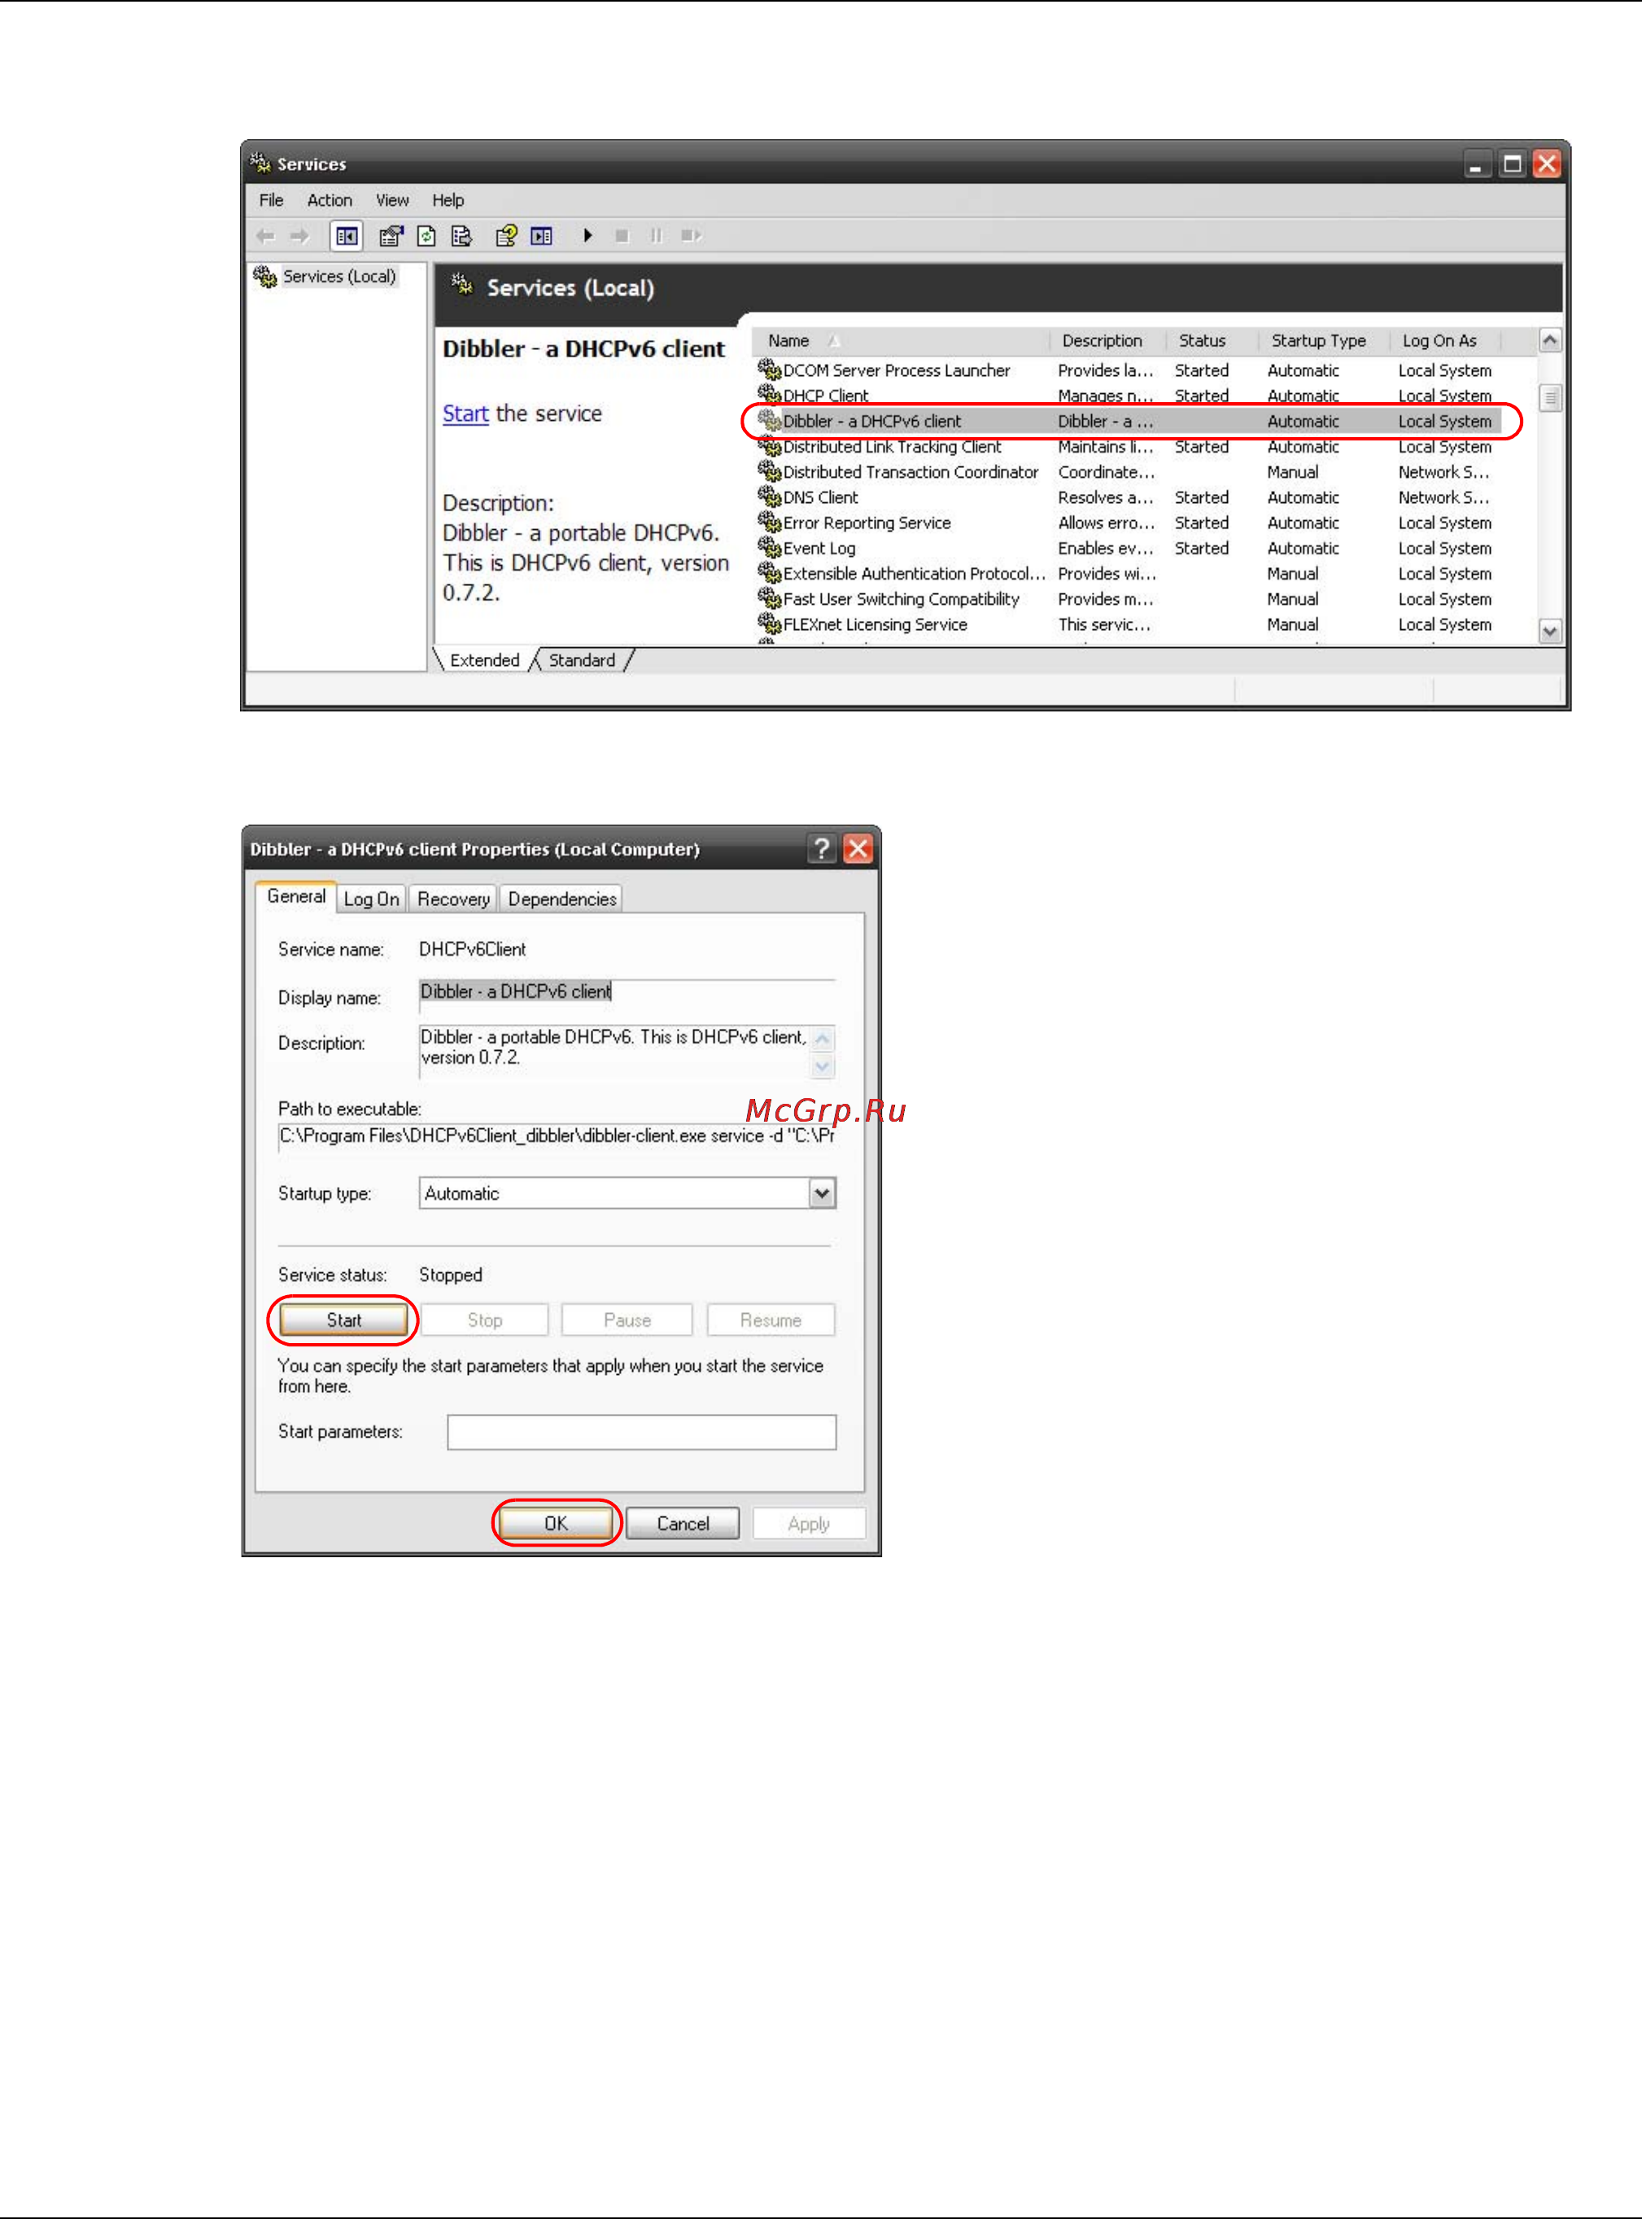Viewport: 1642px width, 2219px height.
Task: Sort by the Log On As column header
Action: point(1446,341)
